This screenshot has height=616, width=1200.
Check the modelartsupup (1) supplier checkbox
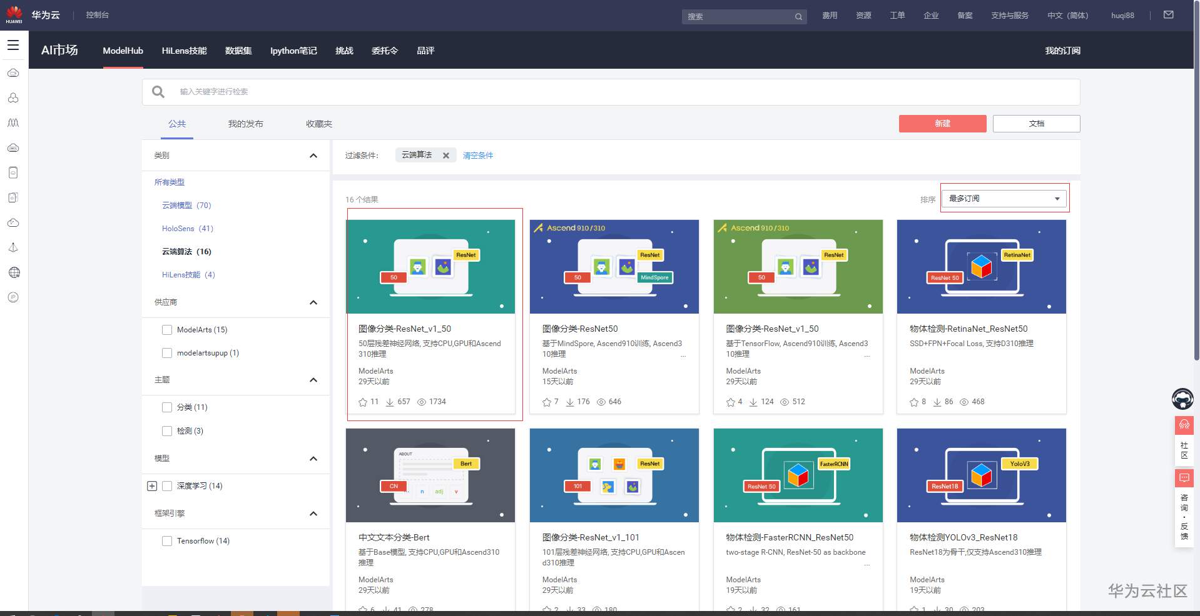coord(167,353)
